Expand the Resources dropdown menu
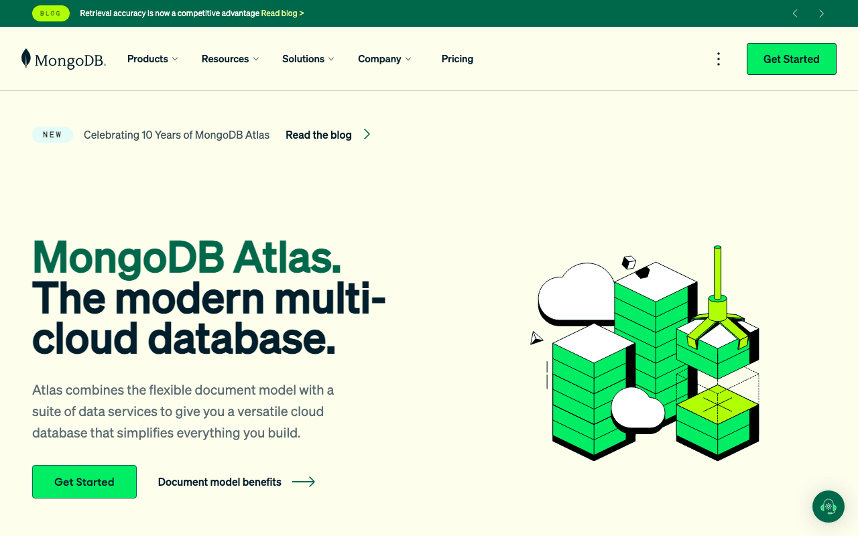Screen dimensions: 858x536 pos(230,59)
